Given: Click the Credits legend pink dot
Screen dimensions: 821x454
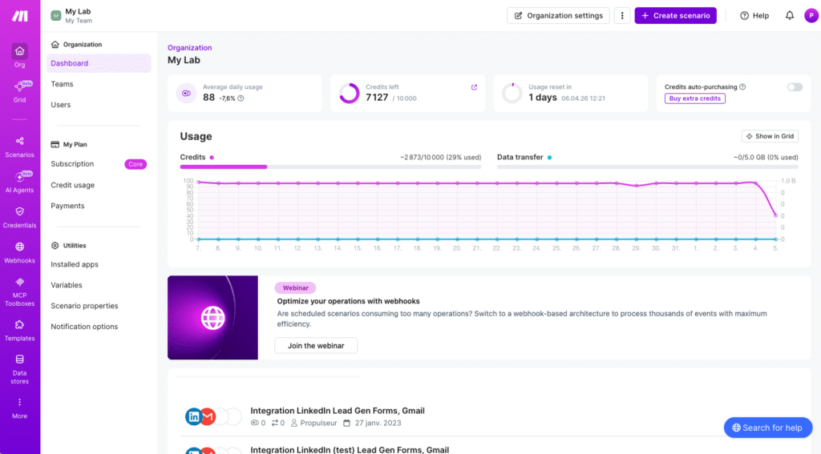Looking at the screenshot, I should click(x=212, y=158).
